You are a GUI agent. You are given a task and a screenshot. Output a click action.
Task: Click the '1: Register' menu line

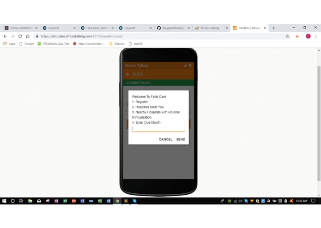140,102
